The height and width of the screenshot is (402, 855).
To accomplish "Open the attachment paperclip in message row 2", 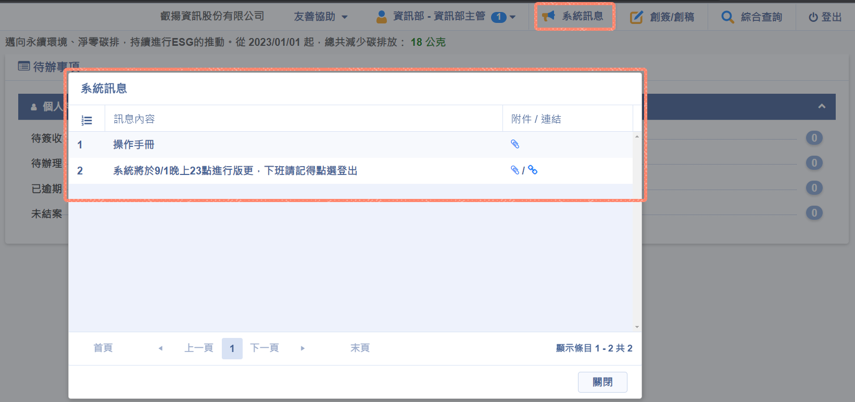I will (x=515, y=170).
